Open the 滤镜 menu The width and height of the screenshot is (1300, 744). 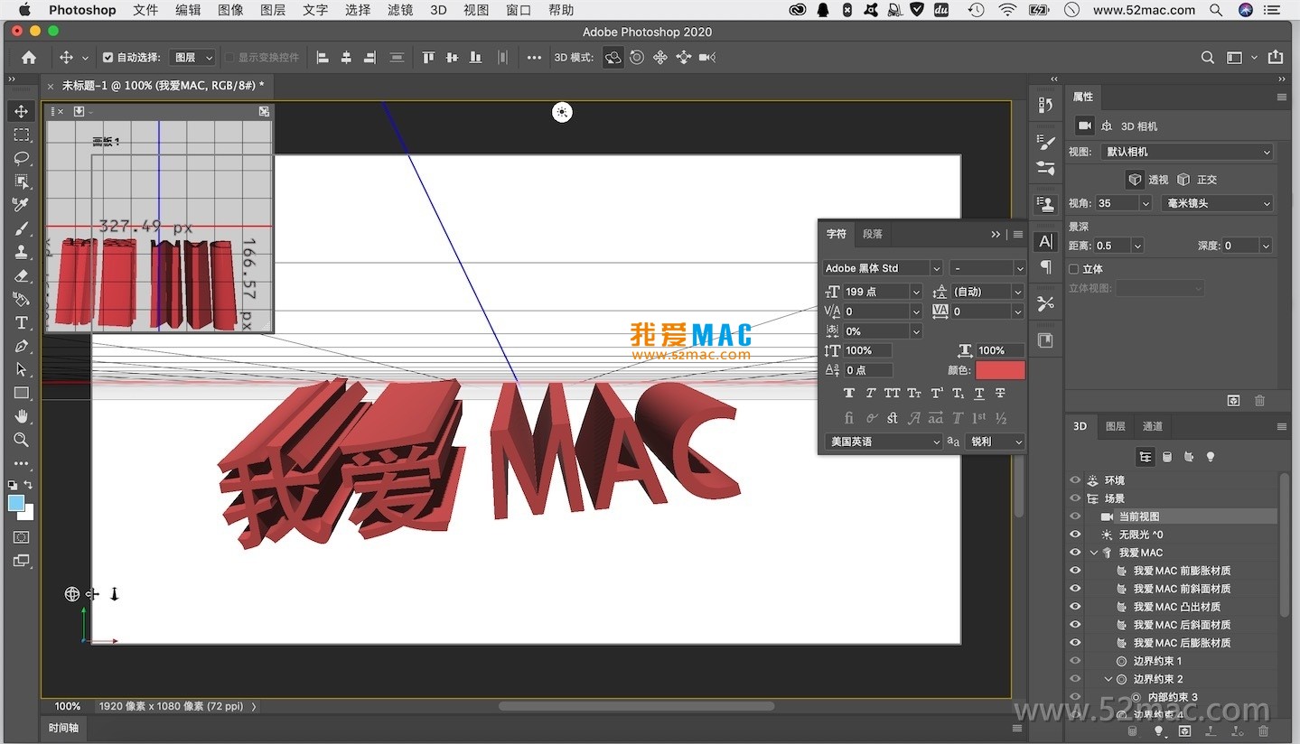tap(400, 10)
